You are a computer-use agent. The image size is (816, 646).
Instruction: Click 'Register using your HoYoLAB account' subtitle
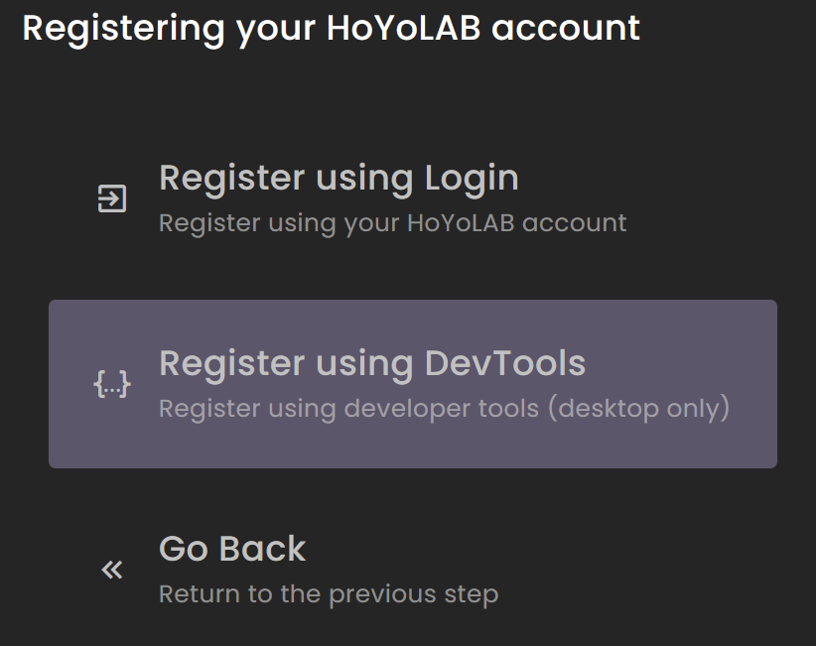coord(392,222)
